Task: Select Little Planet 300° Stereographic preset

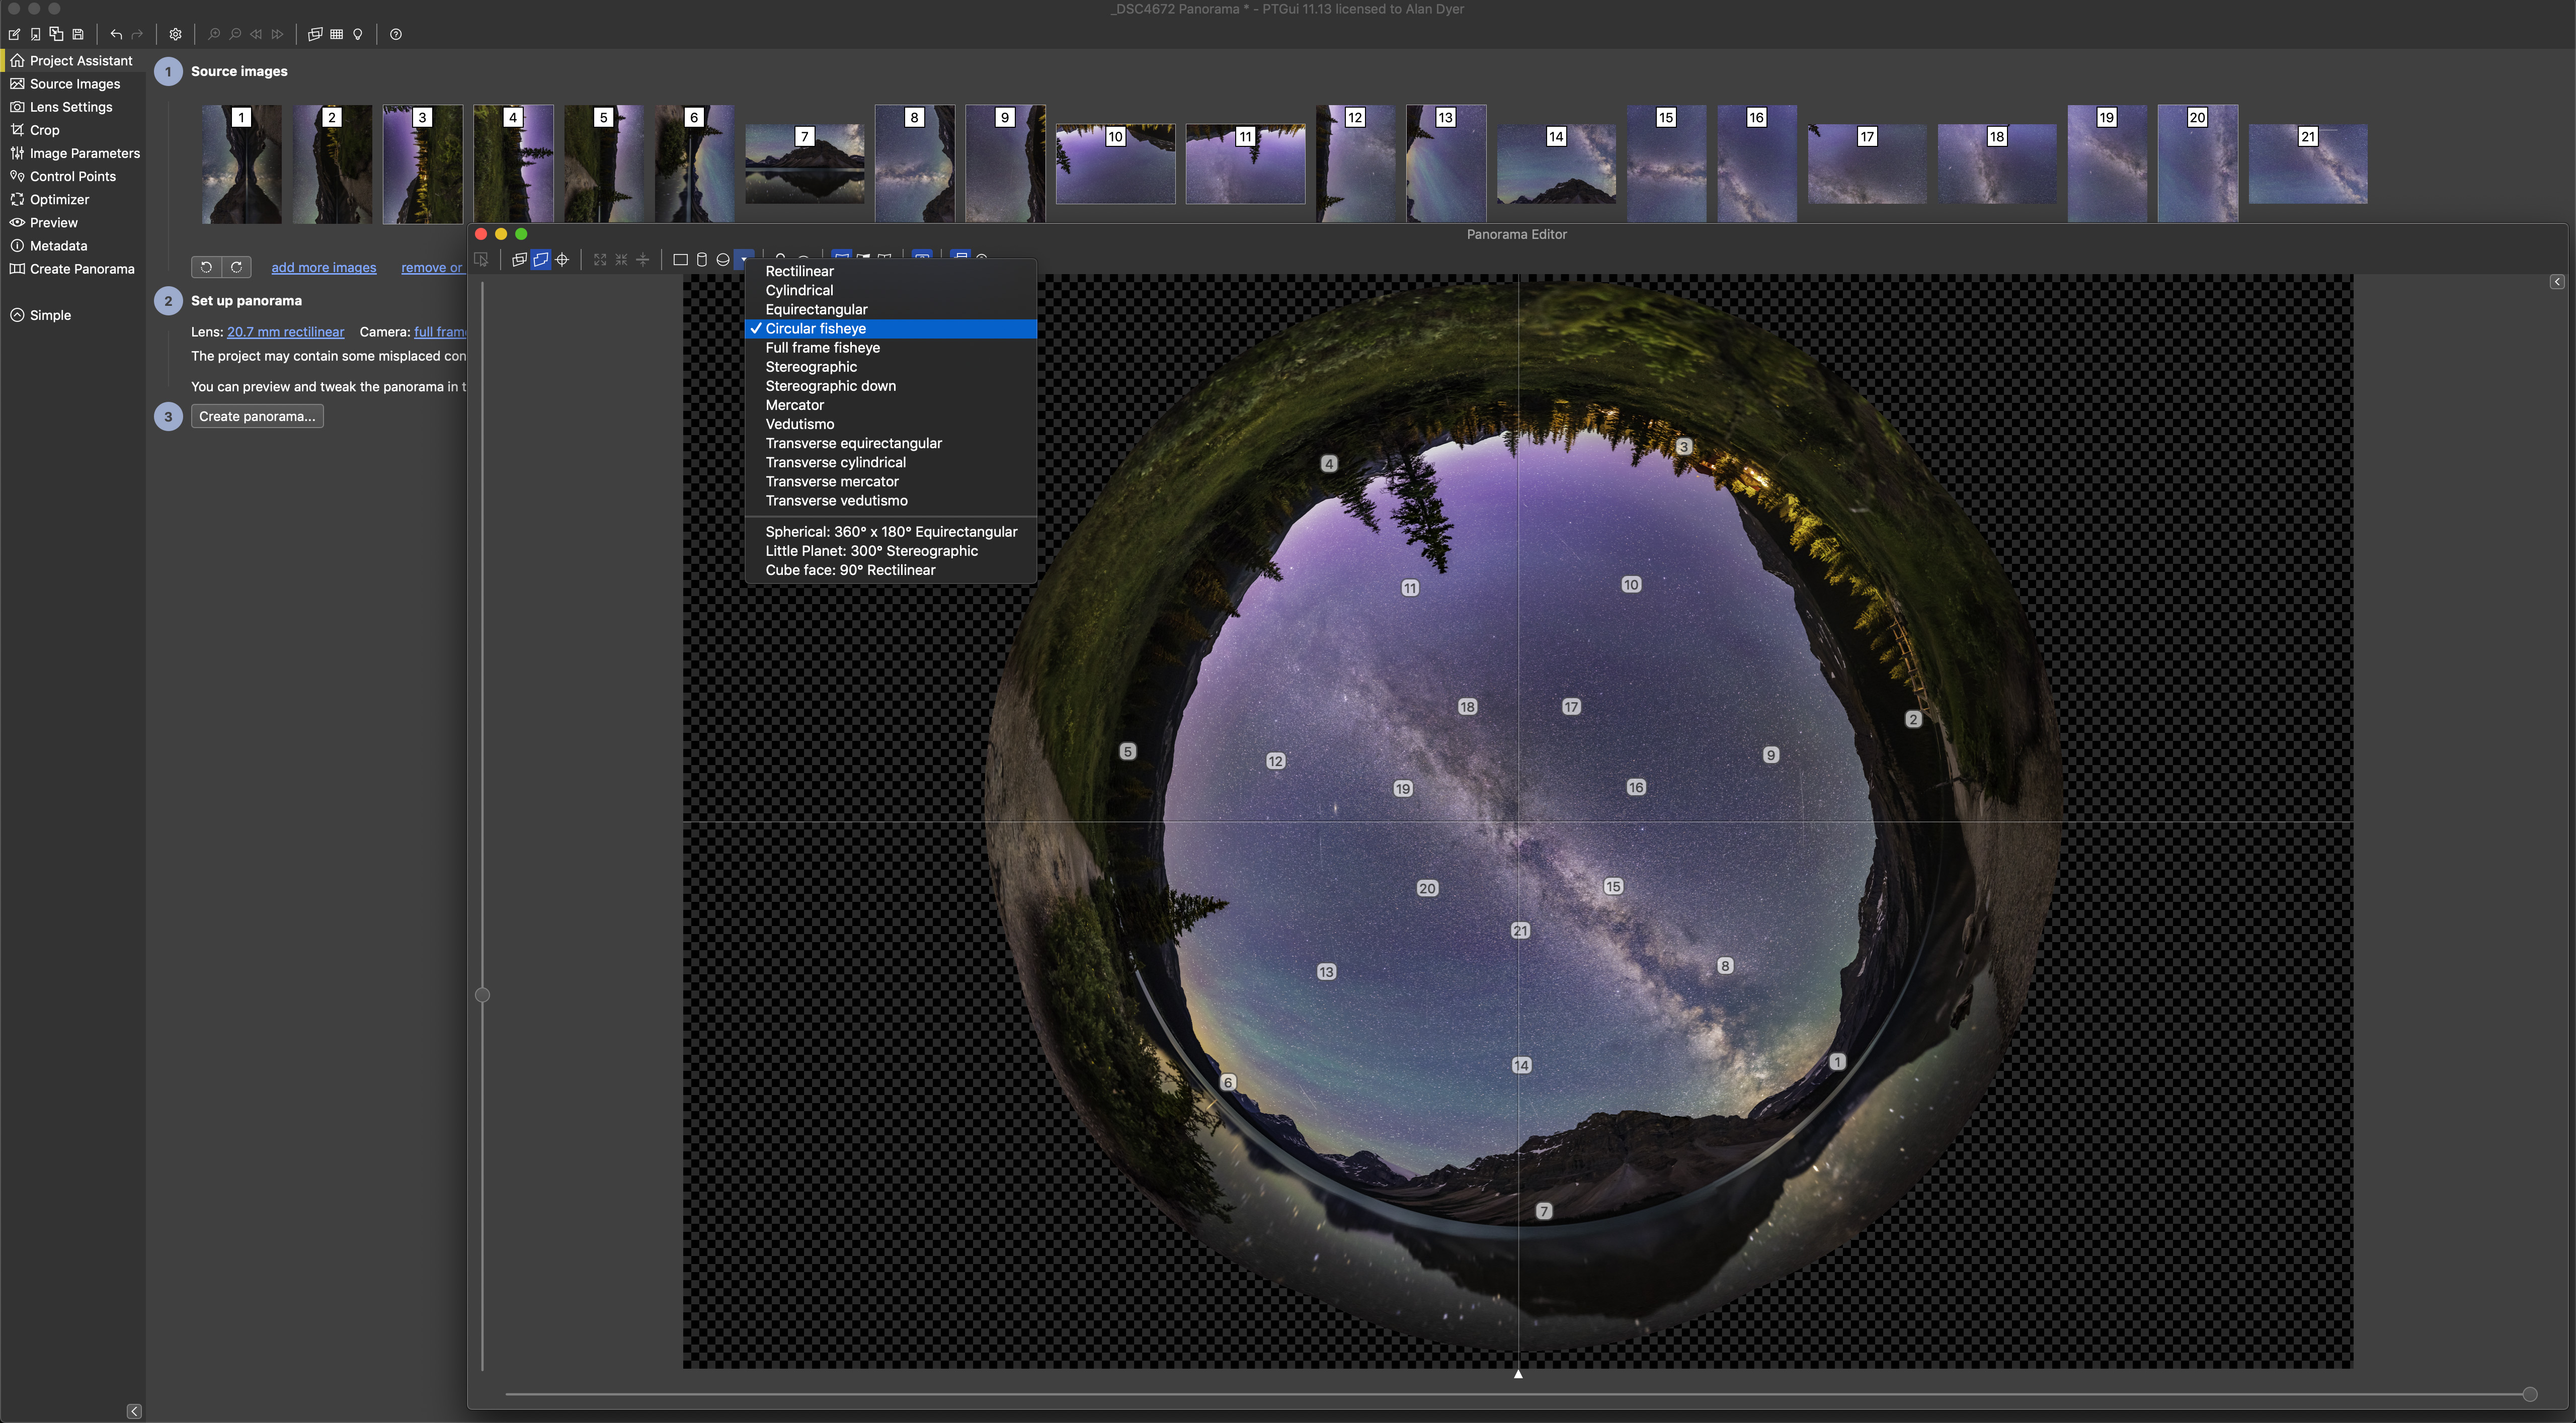Action: pyautogui.click(x=871, y=551)
